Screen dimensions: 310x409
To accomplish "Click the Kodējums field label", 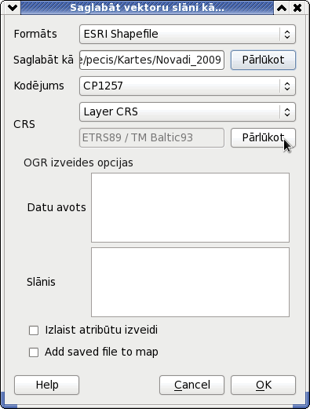I will click(38, 86).
